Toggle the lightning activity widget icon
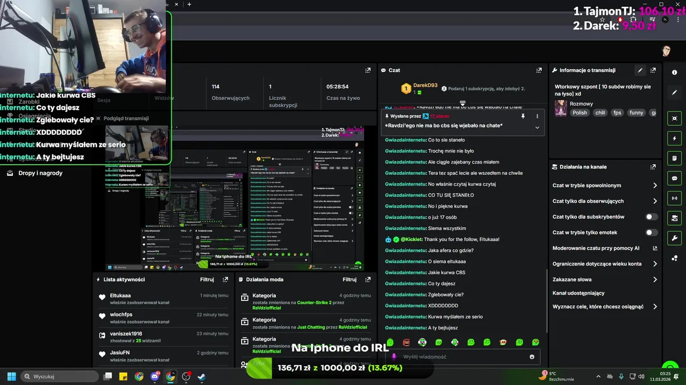Screen dimensions: 686x385 (x=674, y=138)
